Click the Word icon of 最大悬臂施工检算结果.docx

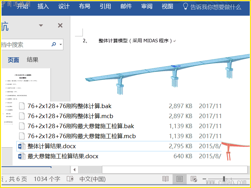(x=22, y=156)
